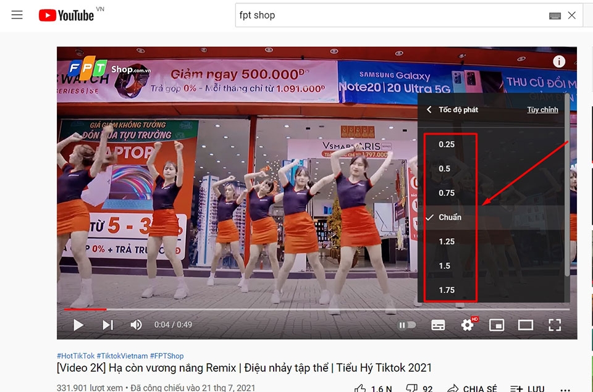Dislike the video (92)
This screenshot has width=593, height=392.
419,388
